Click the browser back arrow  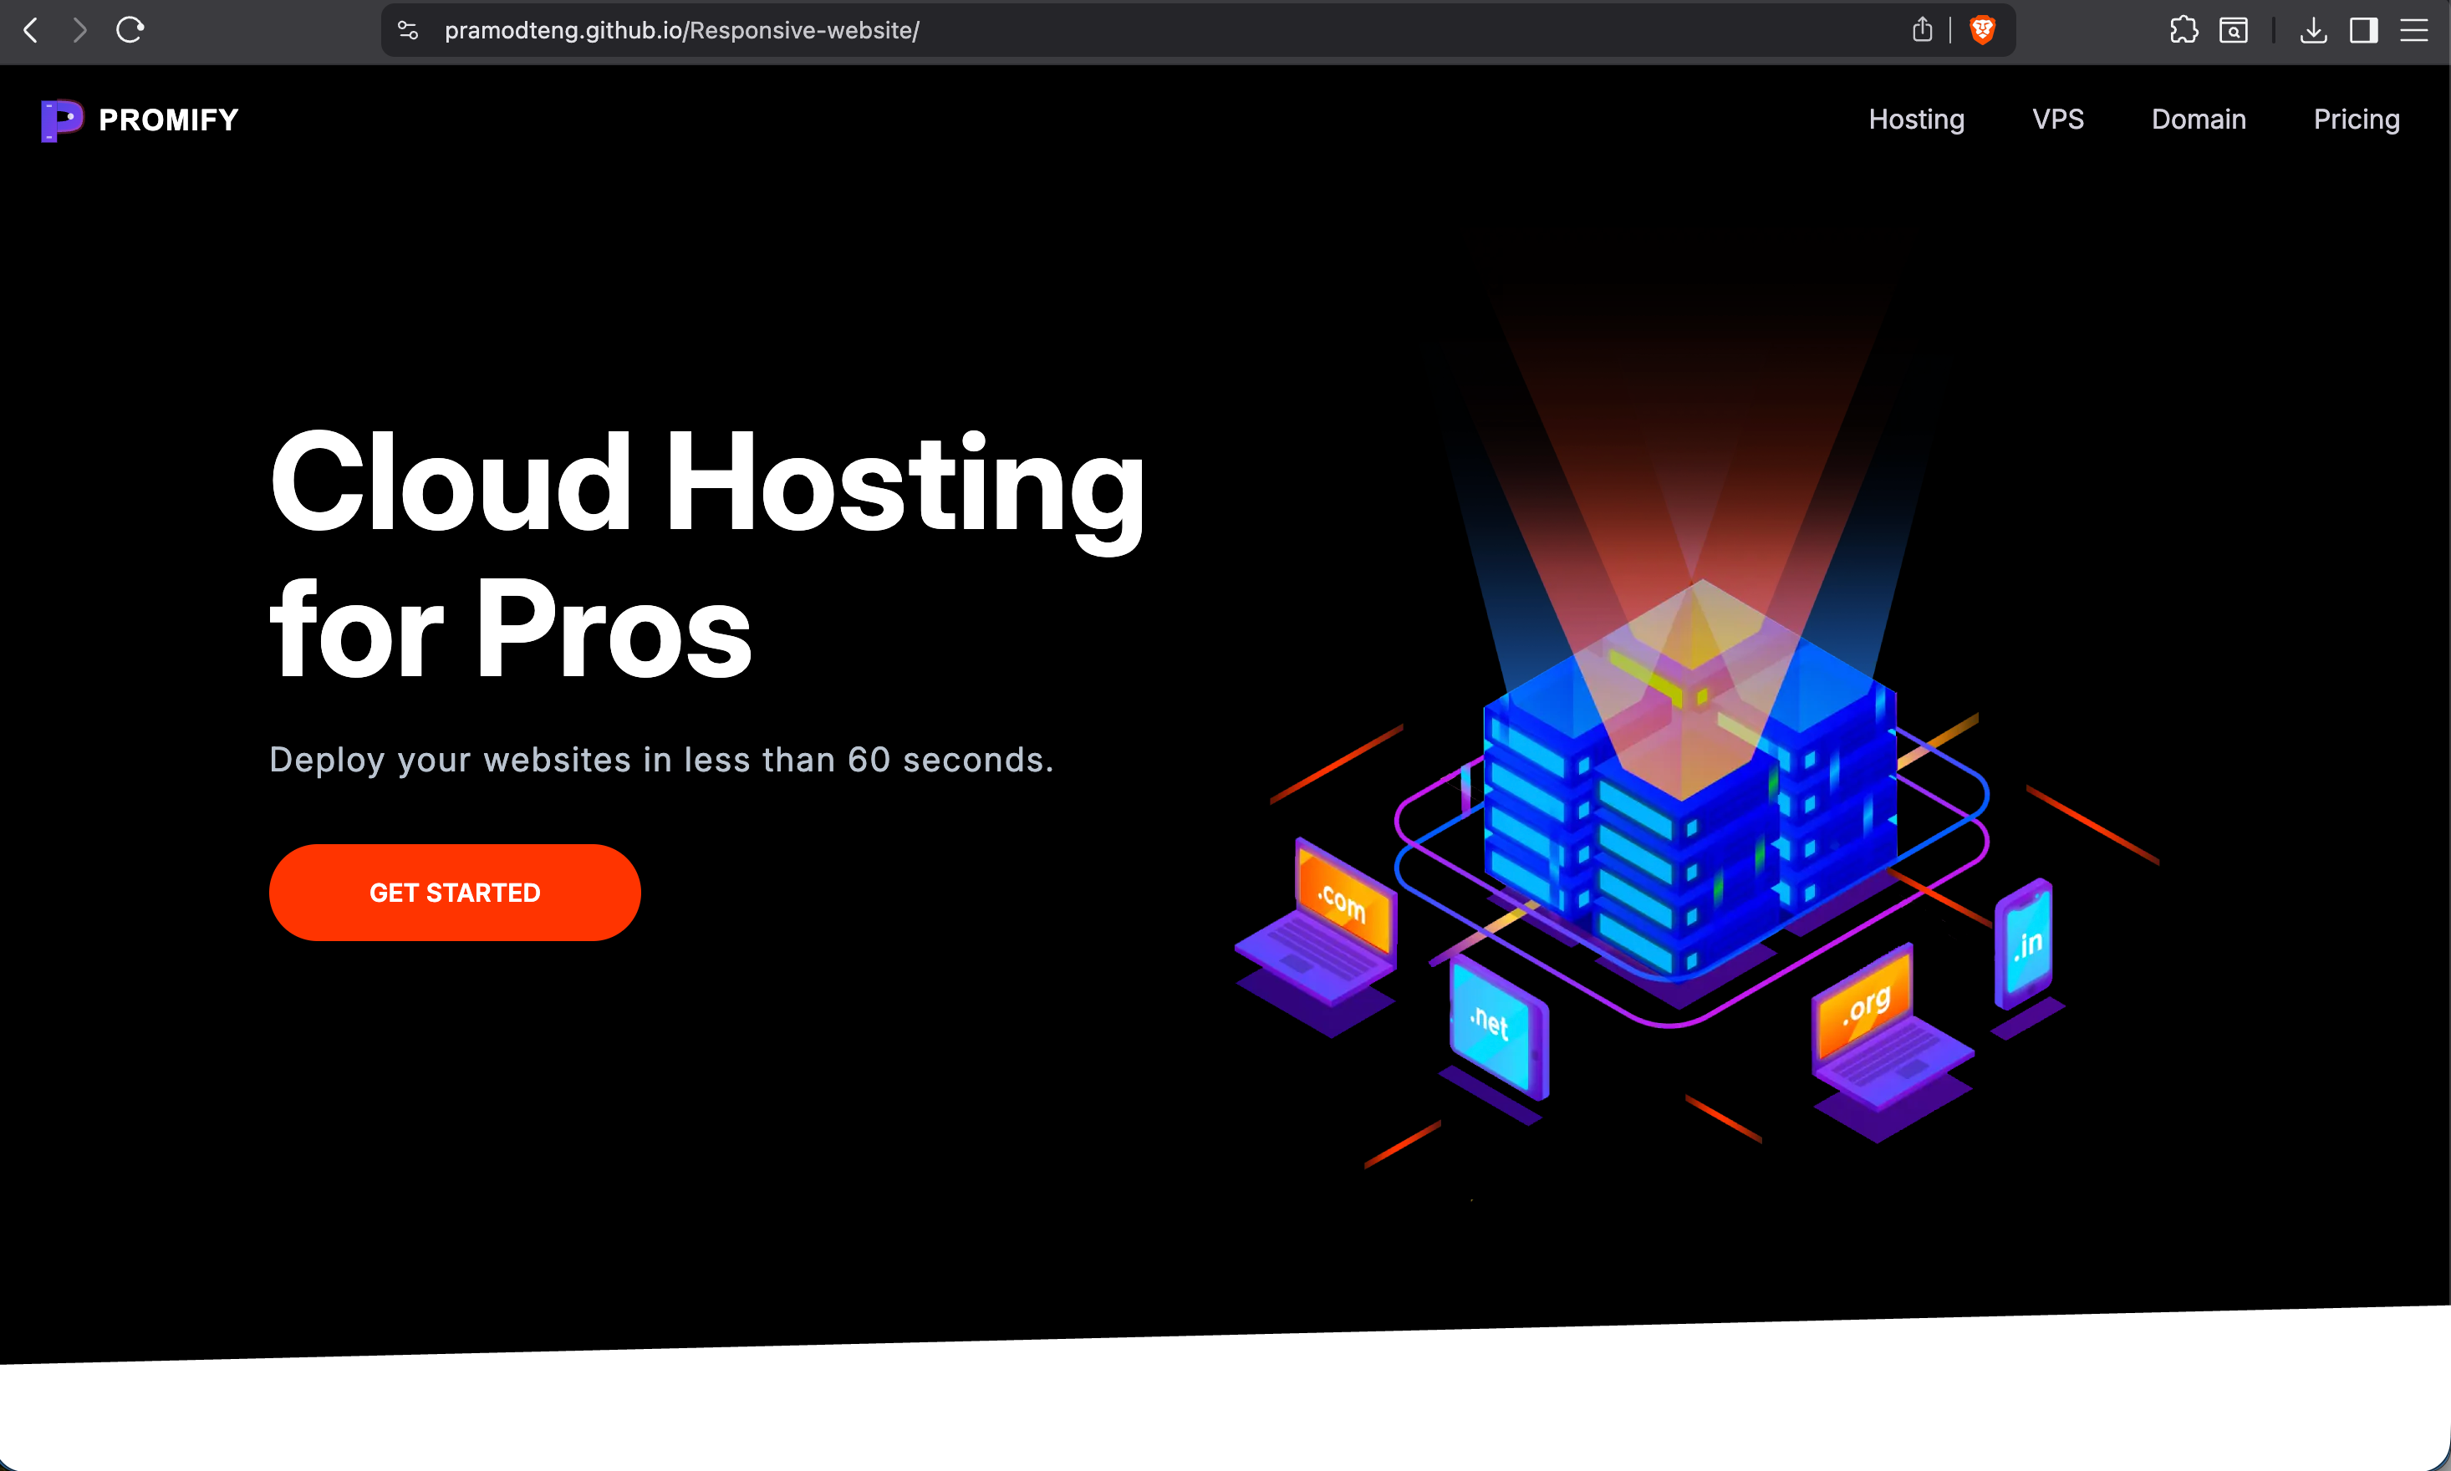point(31,30)
